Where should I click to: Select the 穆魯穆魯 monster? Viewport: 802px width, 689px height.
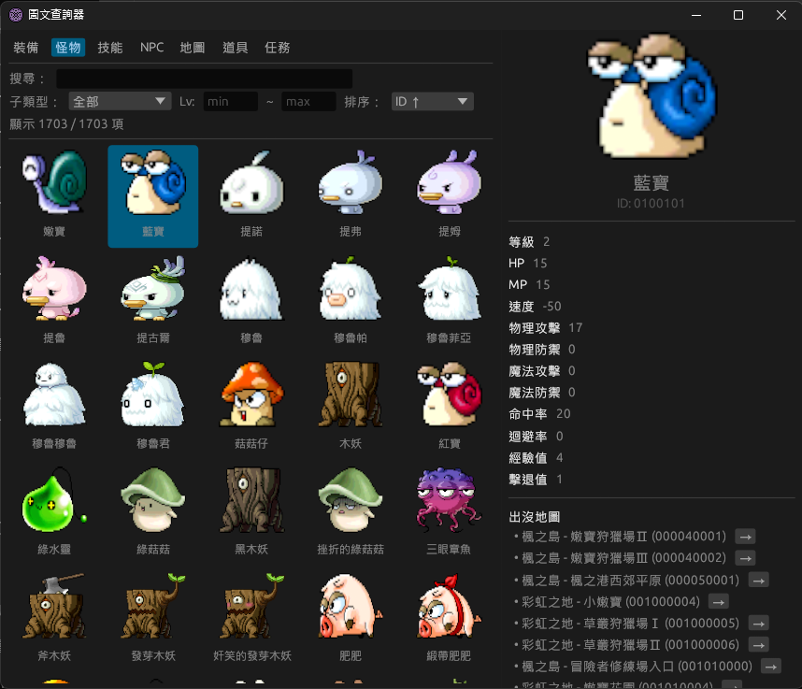click(x=54, y=409)
